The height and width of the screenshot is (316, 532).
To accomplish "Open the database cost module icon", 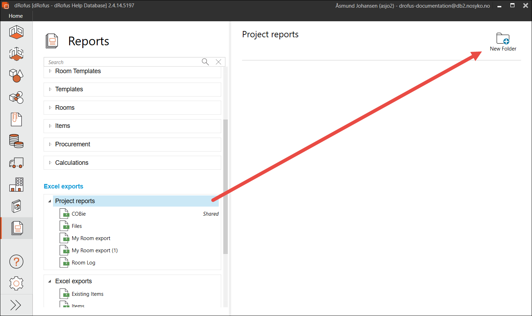I will coord(16,141).
